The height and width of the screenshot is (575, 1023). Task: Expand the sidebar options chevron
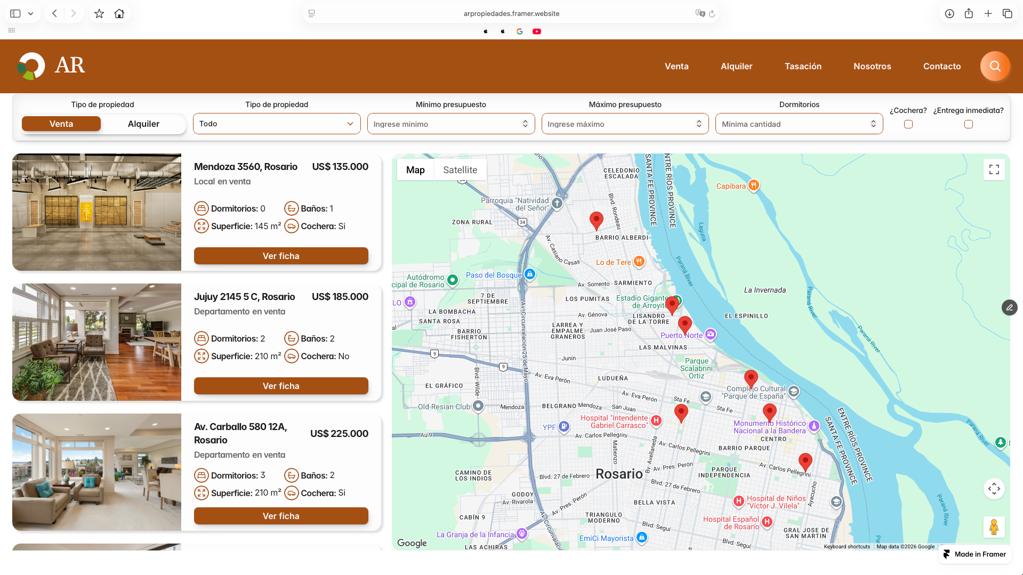point(31,13)
